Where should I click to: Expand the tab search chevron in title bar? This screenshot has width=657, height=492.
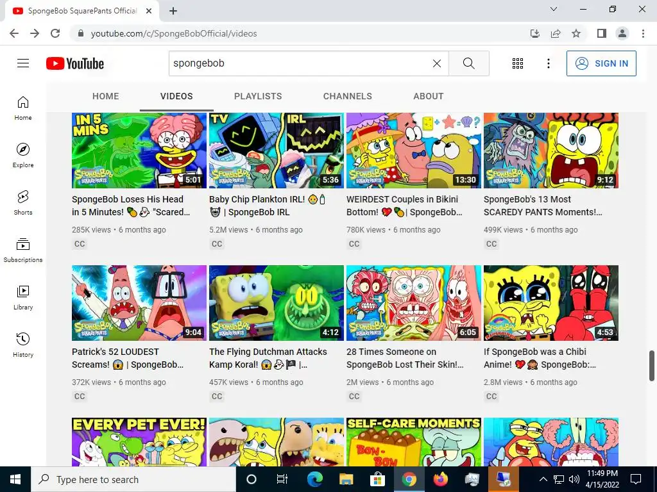554,9
